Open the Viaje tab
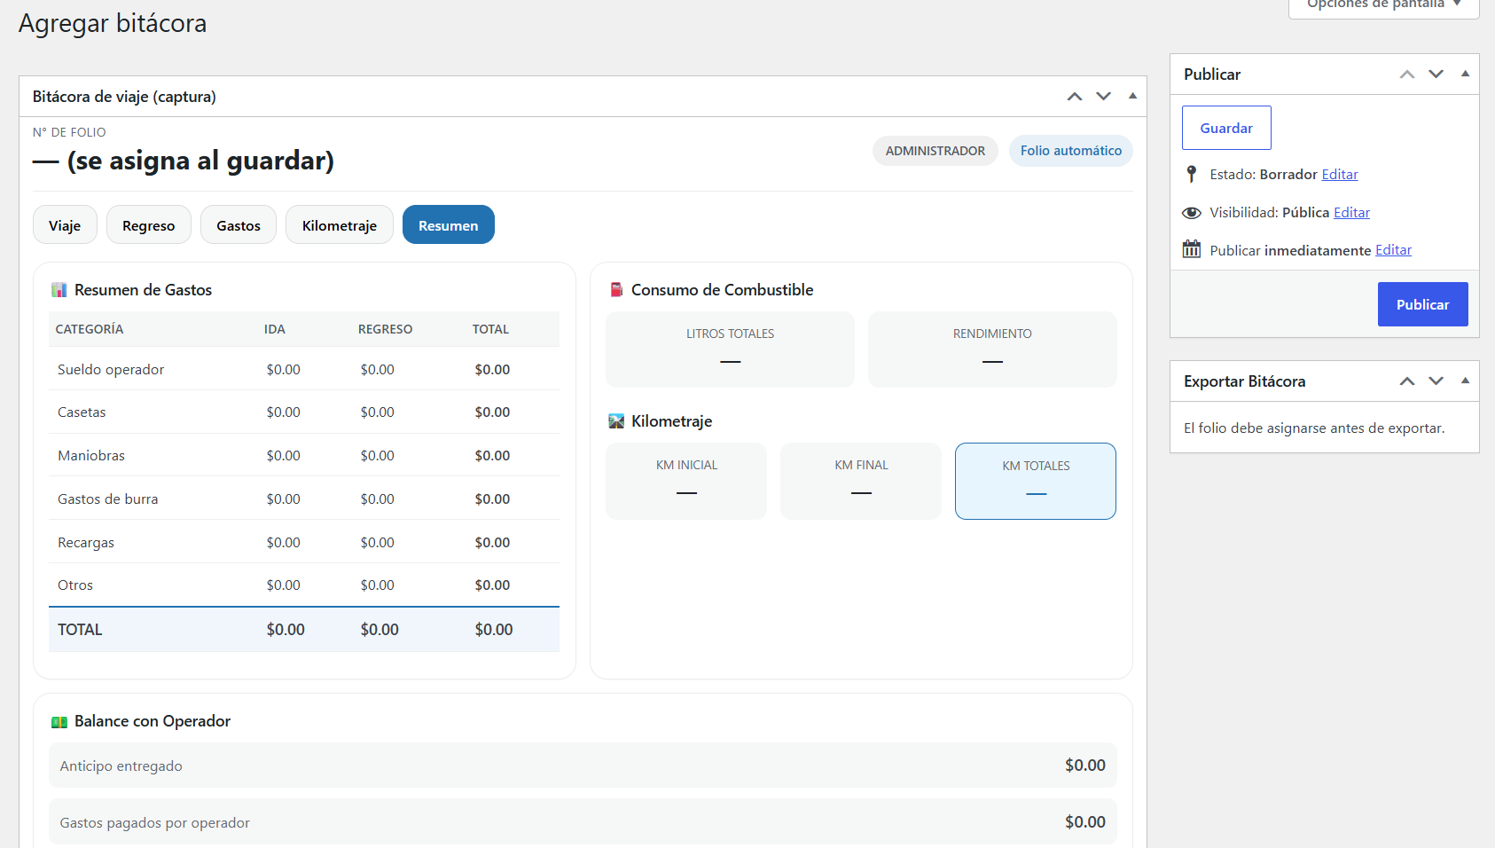Screen dimensions: 1495x848 pyautogui.click(x=65, y=225)
